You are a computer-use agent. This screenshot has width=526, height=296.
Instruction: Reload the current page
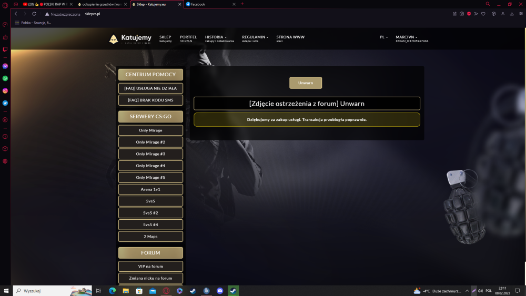[x=34, y=14]
